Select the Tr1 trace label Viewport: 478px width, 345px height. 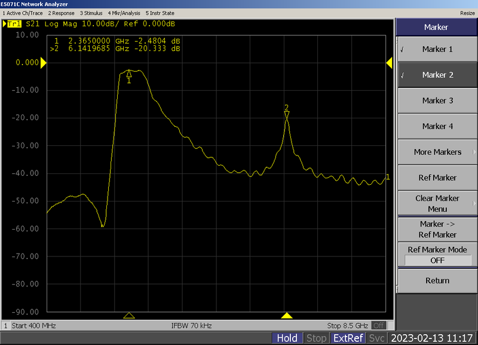point(13,24)
